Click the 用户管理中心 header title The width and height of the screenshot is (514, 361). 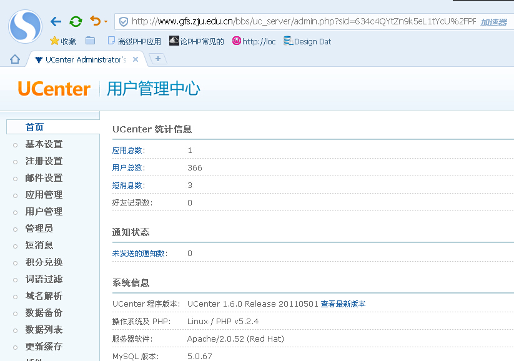[154, 89]
